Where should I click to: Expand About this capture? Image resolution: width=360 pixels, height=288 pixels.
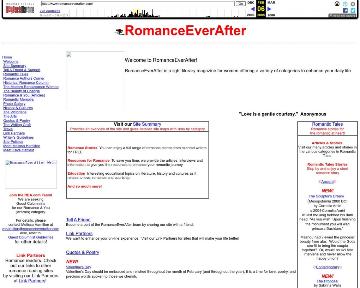(342, 15)
